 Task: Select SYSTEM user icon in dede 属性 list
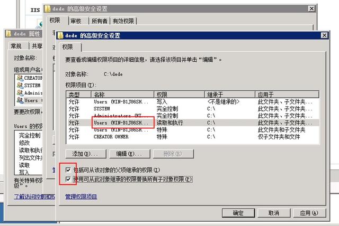click(20, 86)
